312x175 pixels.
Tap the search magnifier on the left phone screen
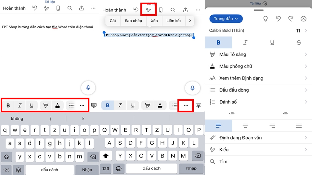pos(70,8)
